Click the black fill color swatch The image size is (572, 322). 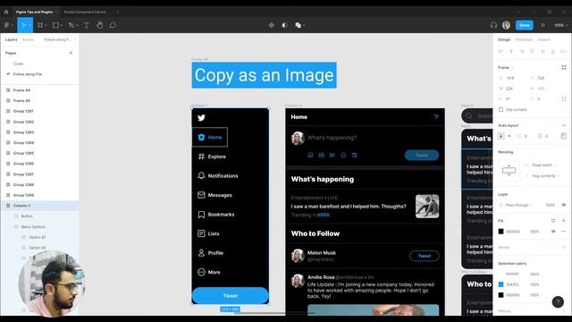pyautogui.click(x=500, y=232)
